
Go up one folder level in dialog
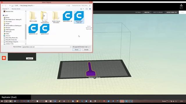[10, 5]
